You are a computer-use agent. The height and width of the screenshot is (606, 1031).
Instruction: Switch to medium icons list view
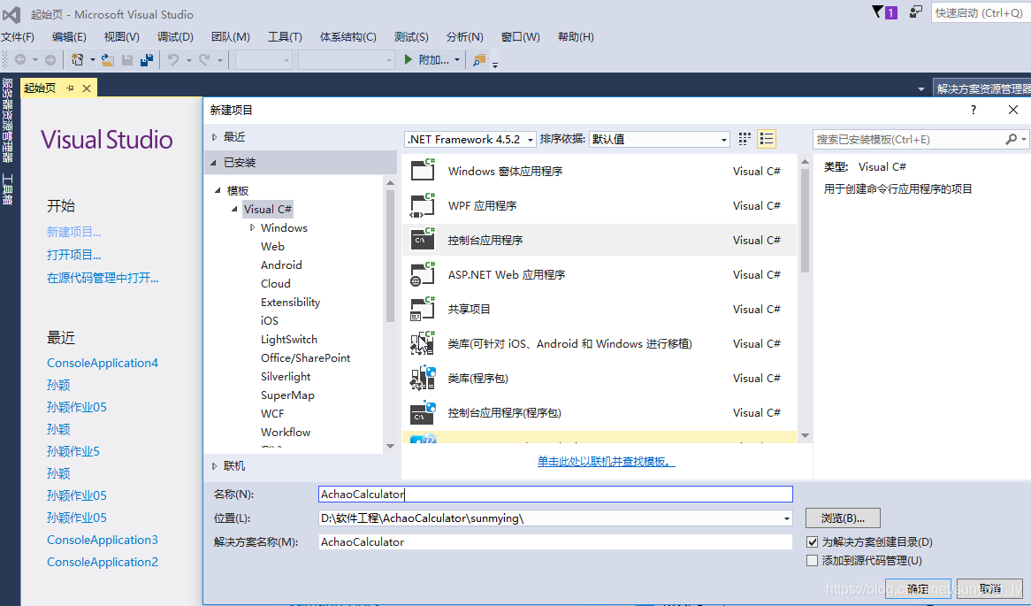pos(766,139)
